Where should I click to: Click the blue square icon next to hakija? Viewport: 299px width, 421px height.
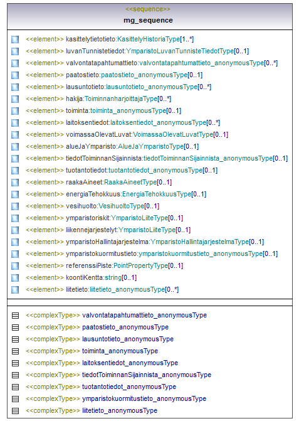click(15, 99)
